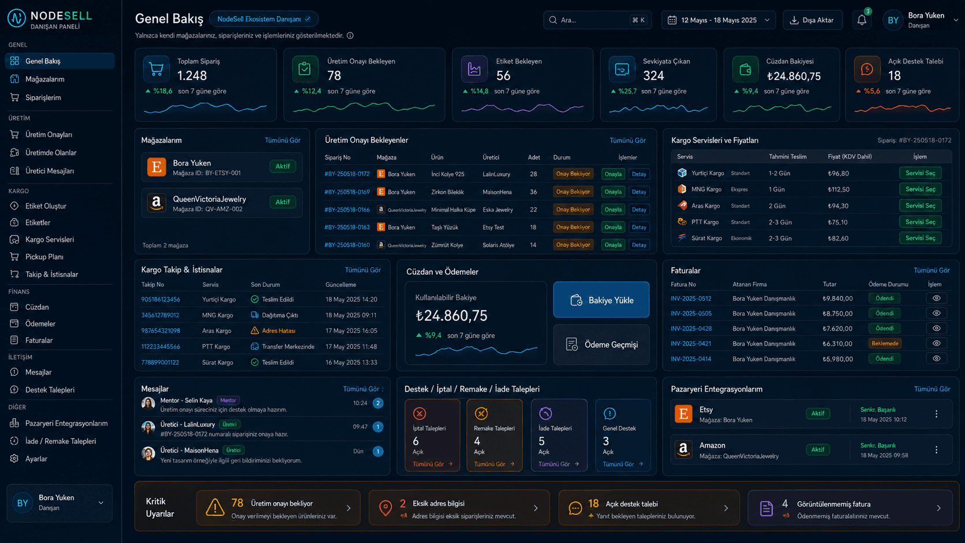Click the Toplam Sipariş cart icon
The height and width of the screenshot is (543, 965).
(156, 69)
